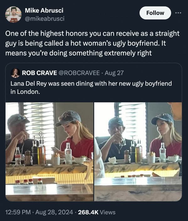Open the quoted tweet's Aug 27 date
This screenshot has height=221, width=188.
pyautogui.click(x=114, y=73)
